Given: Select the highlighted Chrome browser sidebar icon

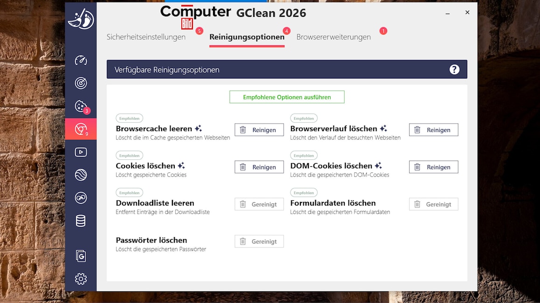Looking at the screenshot, I should click(x=81, y=129).
